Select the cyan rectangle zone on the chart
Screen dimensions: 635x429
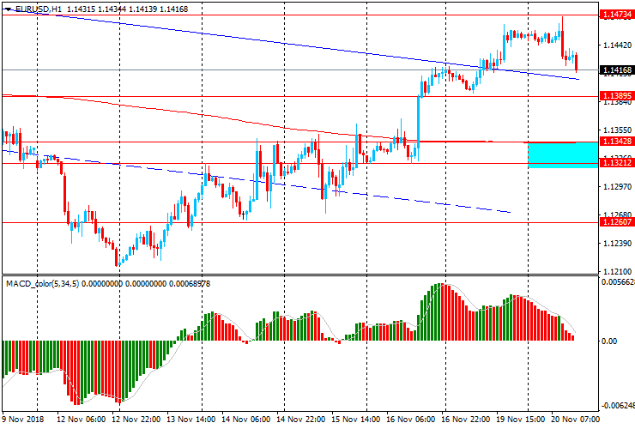(x=563, y=154)
